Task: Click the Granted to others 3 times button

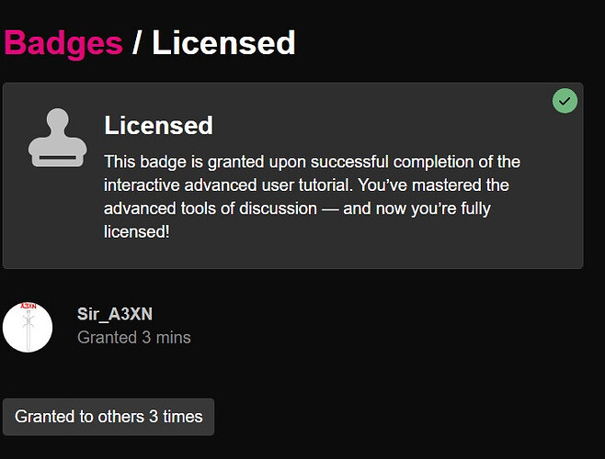Action: click(108, 417)
